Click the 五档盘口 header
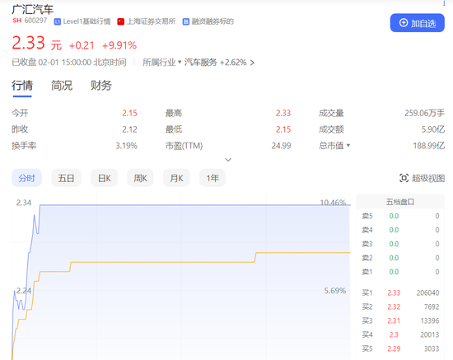Screen dimensions: 453x360 400,202
